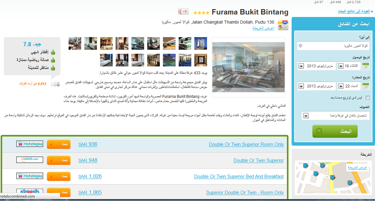Open the arrival day dropdown showing الثلاثاء 18
Screen dimensions: 375x201
349,66
